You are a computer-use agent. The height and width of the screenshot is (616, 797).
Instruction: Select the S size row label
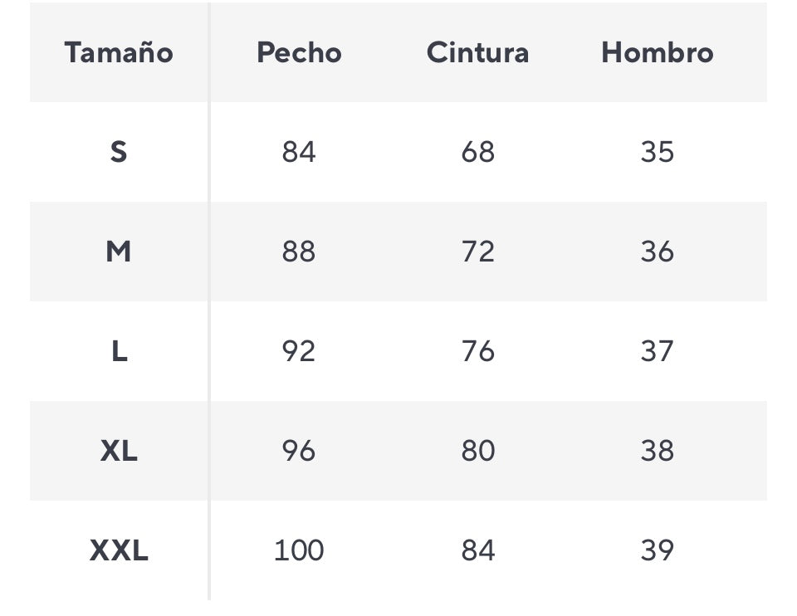tap(119, 152)
